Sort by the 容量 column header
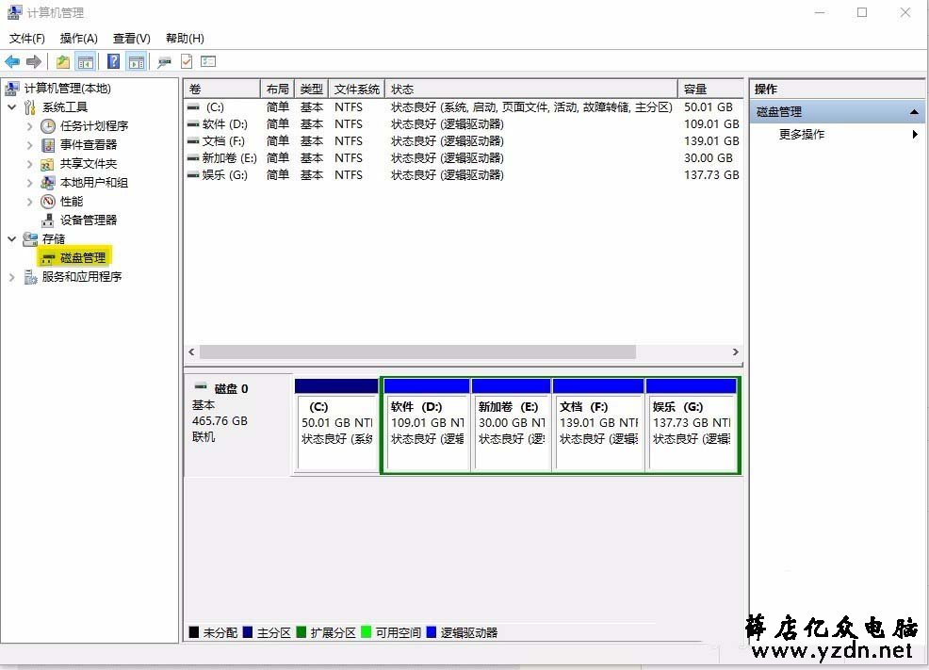This screenshot has width=929, height=670. [710, 89]
